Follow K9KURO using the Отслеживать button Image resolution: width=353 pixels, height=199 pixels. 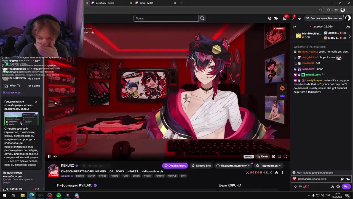175,166
